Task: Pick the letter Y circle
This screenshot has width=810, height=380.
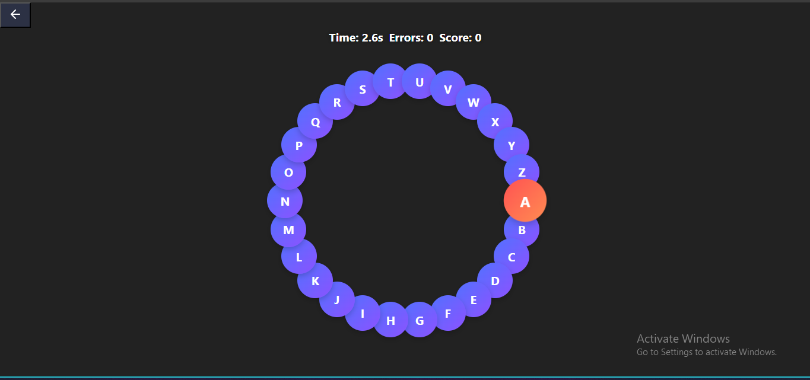Action: coord(512,145)
